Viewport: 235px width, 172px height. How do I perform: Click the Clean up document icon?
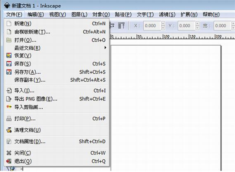(9, 130)
